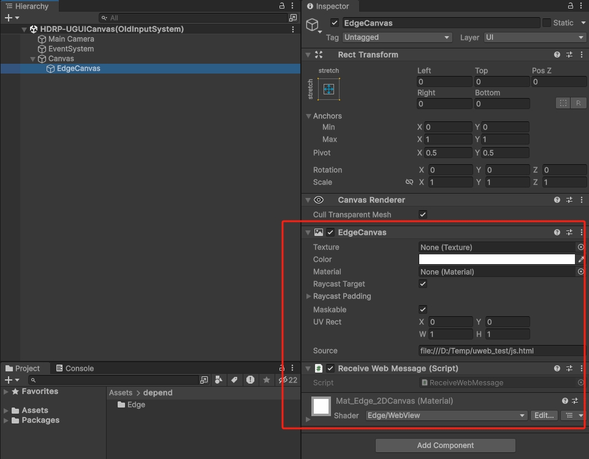Click the shader Edit... button

point(544,415)
